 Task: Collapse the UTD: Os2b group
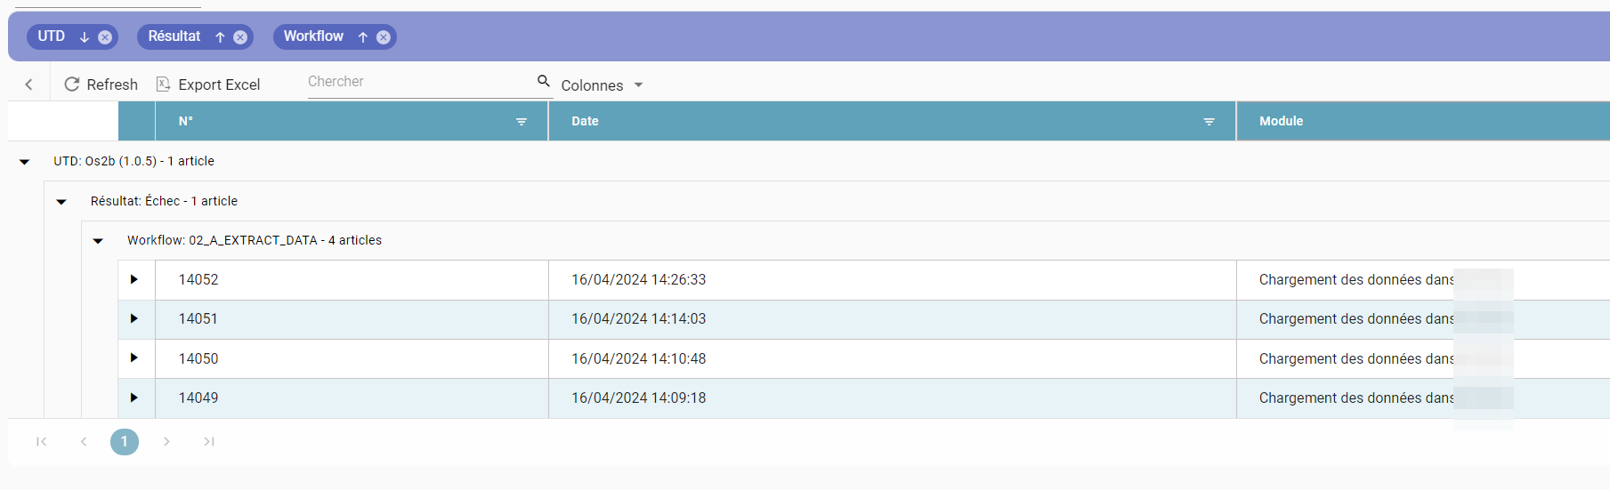[x=25, y=162]
